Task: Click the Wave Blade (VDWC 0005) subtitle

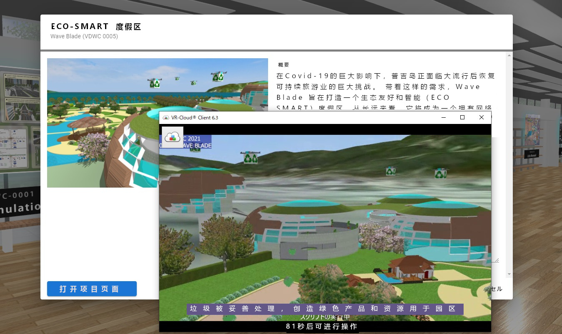Action: (84, 36)
